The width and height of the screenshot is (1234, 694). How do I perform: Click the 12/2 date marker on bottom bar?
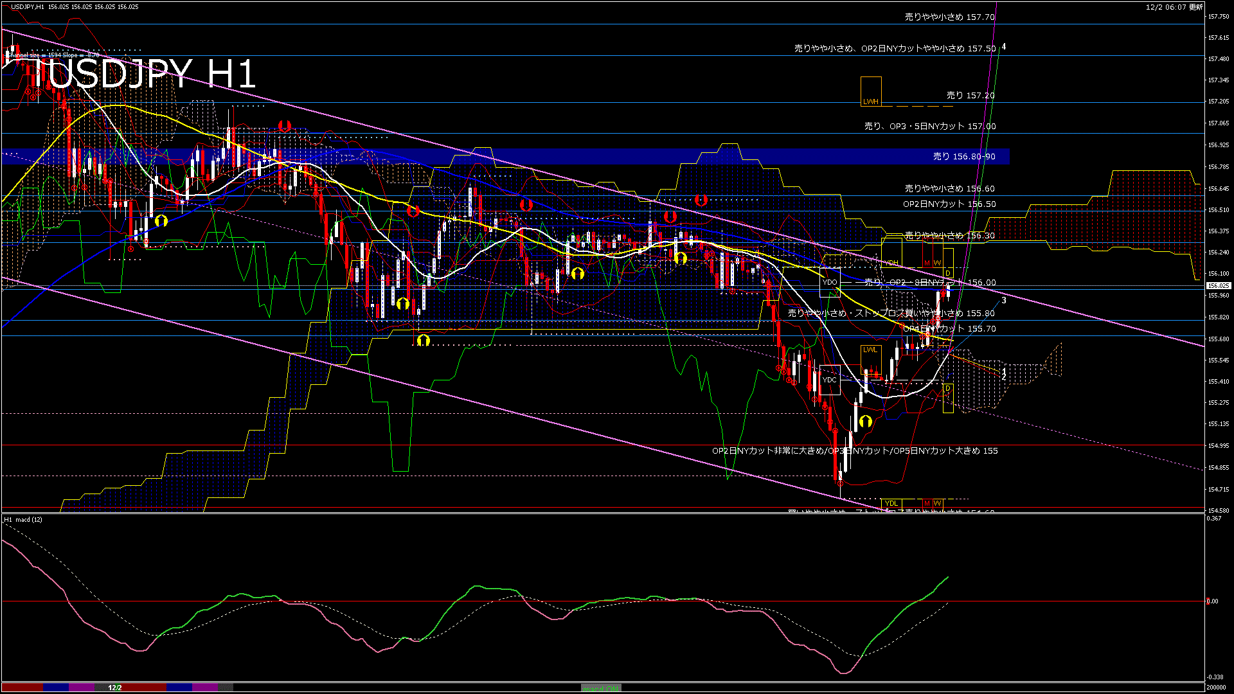point(114,688)
